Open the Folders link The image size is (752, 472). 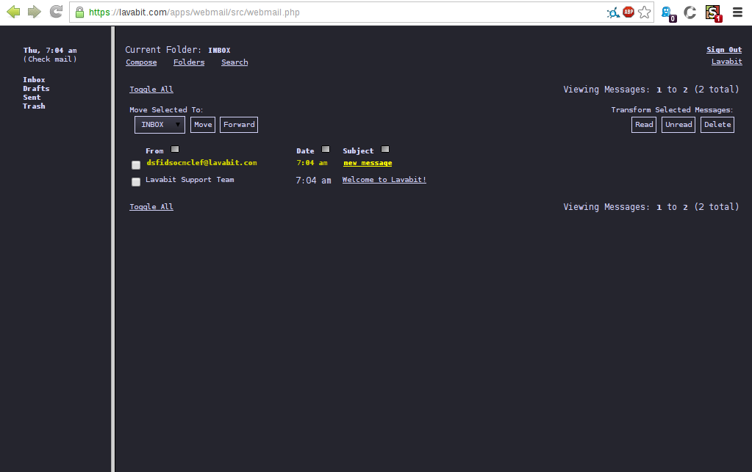189,62
